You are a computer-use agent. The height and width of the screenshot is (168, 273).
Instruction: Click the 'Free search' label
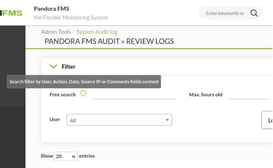[62, 95]
